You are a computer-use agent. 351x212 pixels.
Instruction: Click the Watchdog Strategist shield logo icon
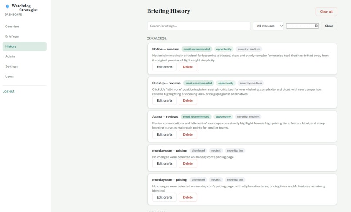tap(7, 7)
